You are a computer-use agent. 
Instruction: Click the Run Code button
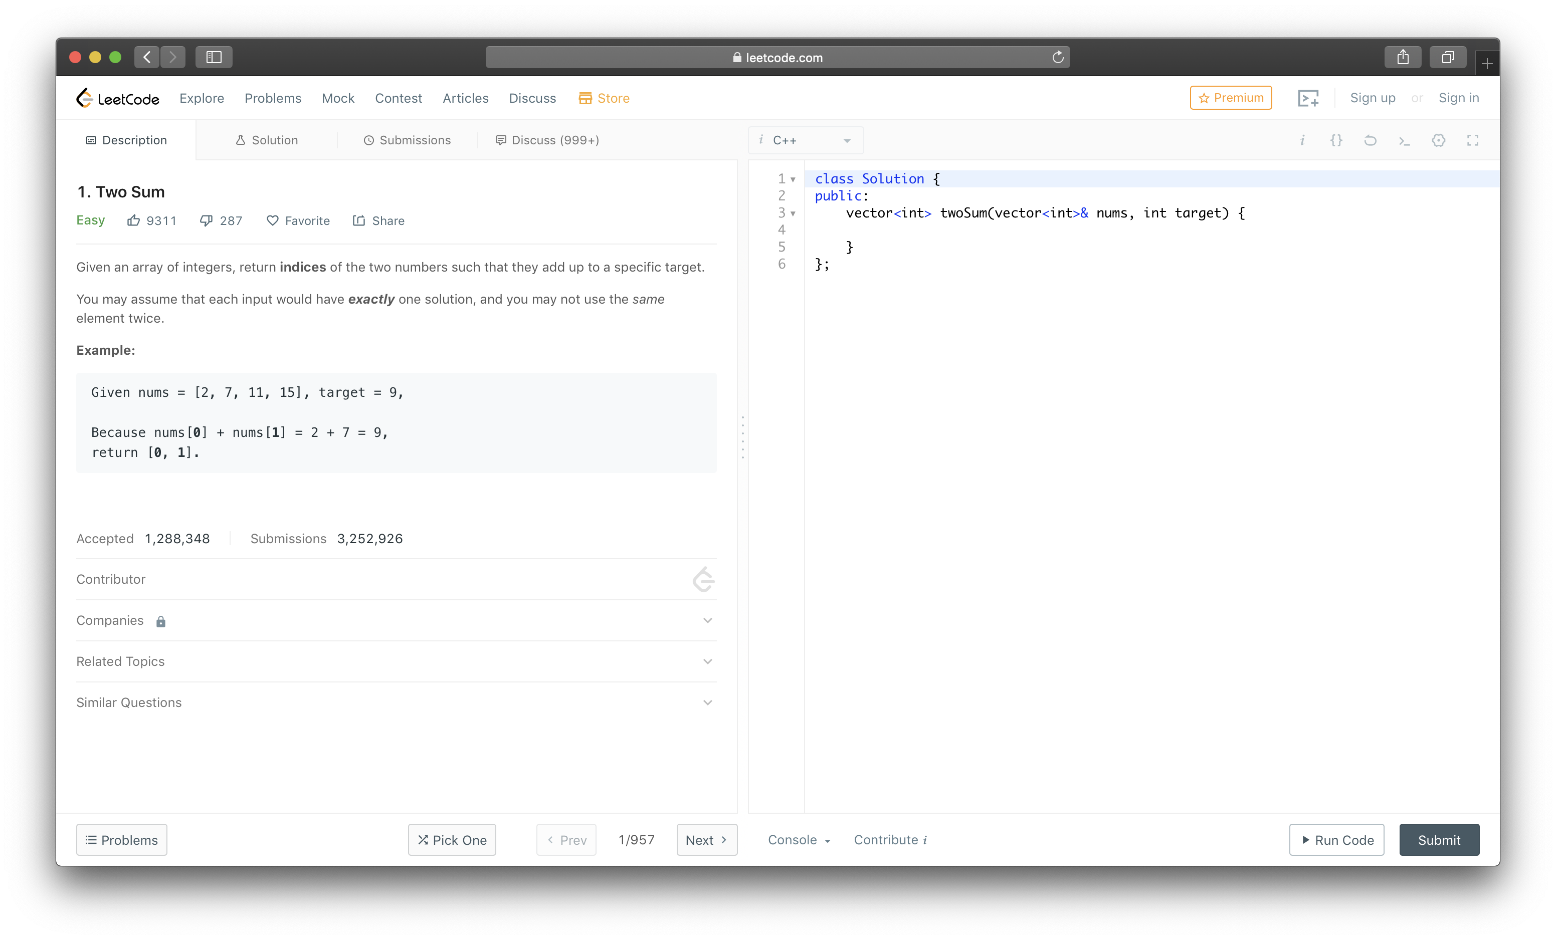coord(1336,840)
